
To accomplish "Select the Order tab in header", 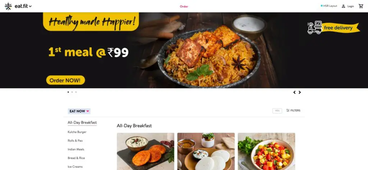I will [x=184, y=6].
